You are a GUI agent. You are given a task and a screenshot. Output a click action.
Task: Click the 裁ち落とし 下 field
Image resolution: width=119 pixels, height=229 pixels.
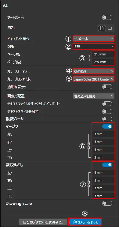103,196
